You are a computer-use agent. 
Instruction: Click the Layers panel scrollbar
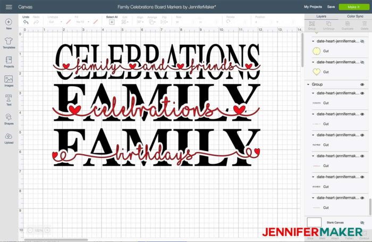pyautogui.click(x=370, y=206)
